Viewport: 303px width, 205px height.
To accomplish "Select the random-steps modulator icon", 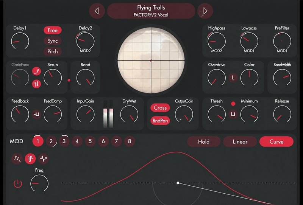I will (43, 159).
